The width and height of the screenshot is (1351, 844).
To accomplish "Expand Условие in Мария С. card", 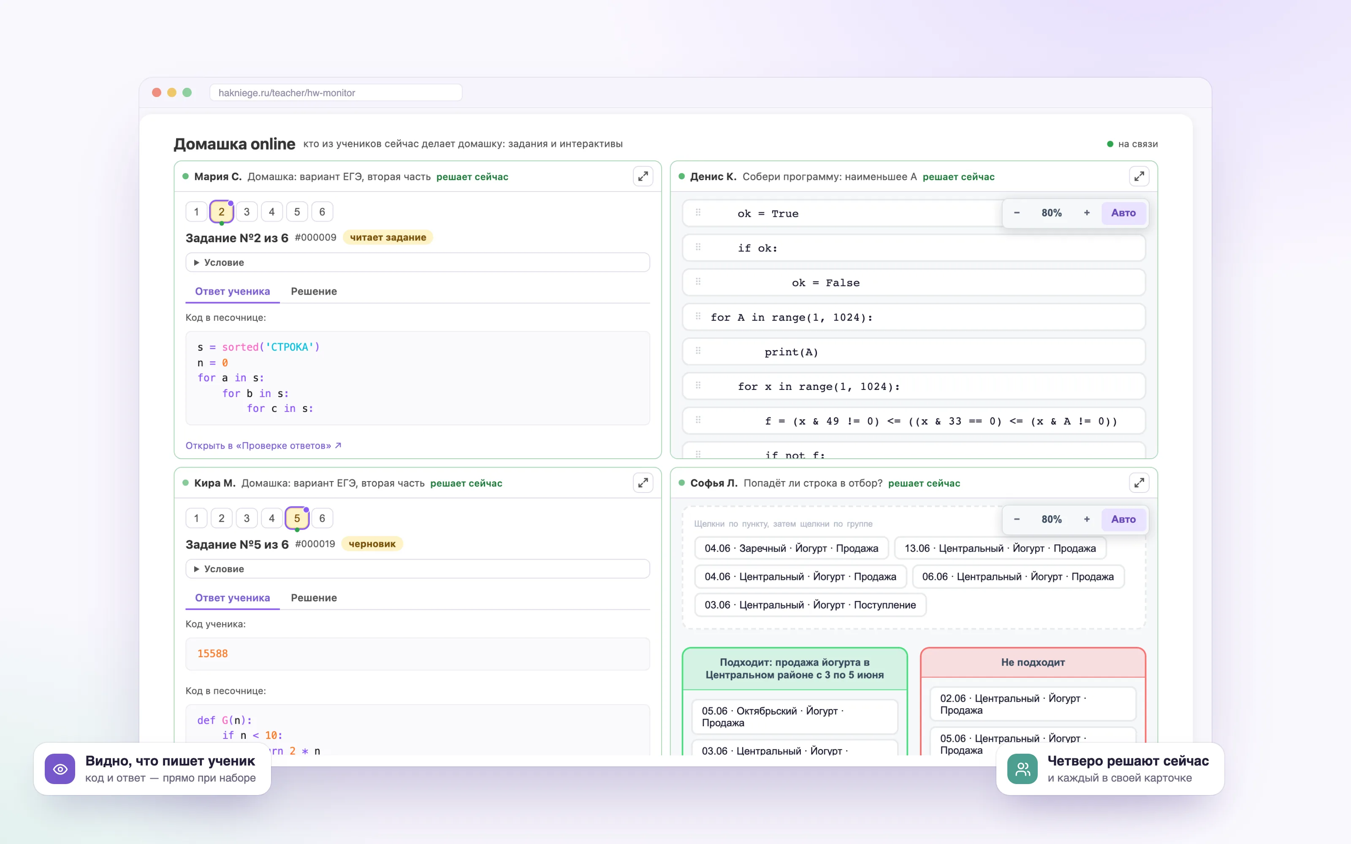I will [418, 262].
